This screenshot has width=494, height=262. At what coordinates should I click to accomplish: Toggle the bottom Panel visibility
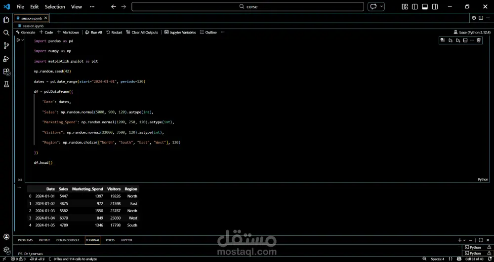(x=425, y=6)
